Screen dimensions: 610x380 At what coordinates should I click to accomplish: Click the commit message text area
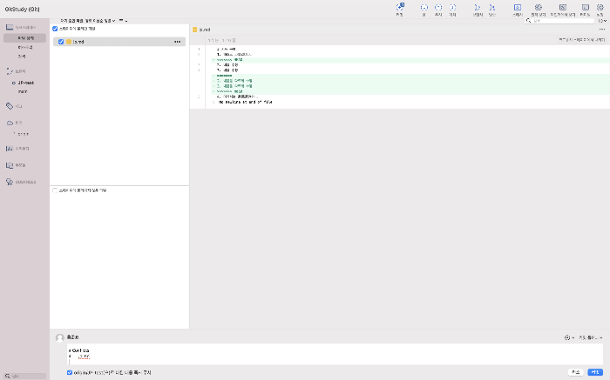tap(335, 354)
